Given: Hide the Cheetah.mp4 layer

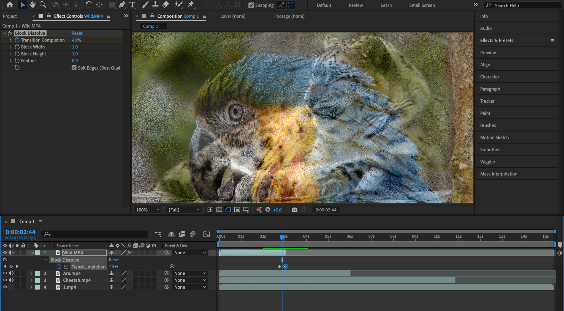Looking at the screenshot, I should click(x=5, y=280).
